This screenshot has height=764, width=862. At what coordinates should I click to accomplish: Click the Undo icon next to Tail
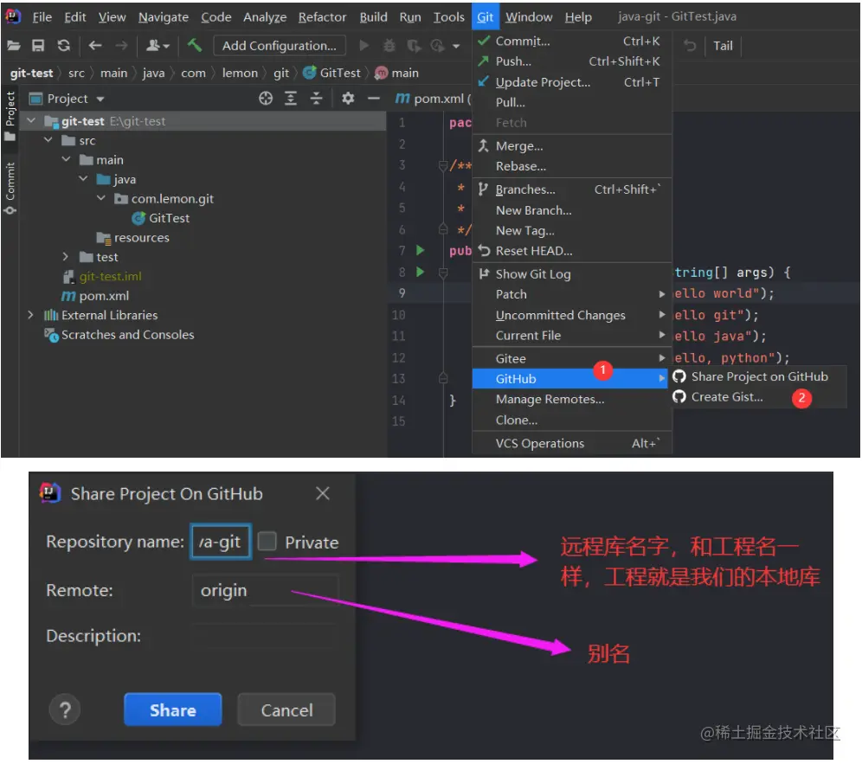690,46
